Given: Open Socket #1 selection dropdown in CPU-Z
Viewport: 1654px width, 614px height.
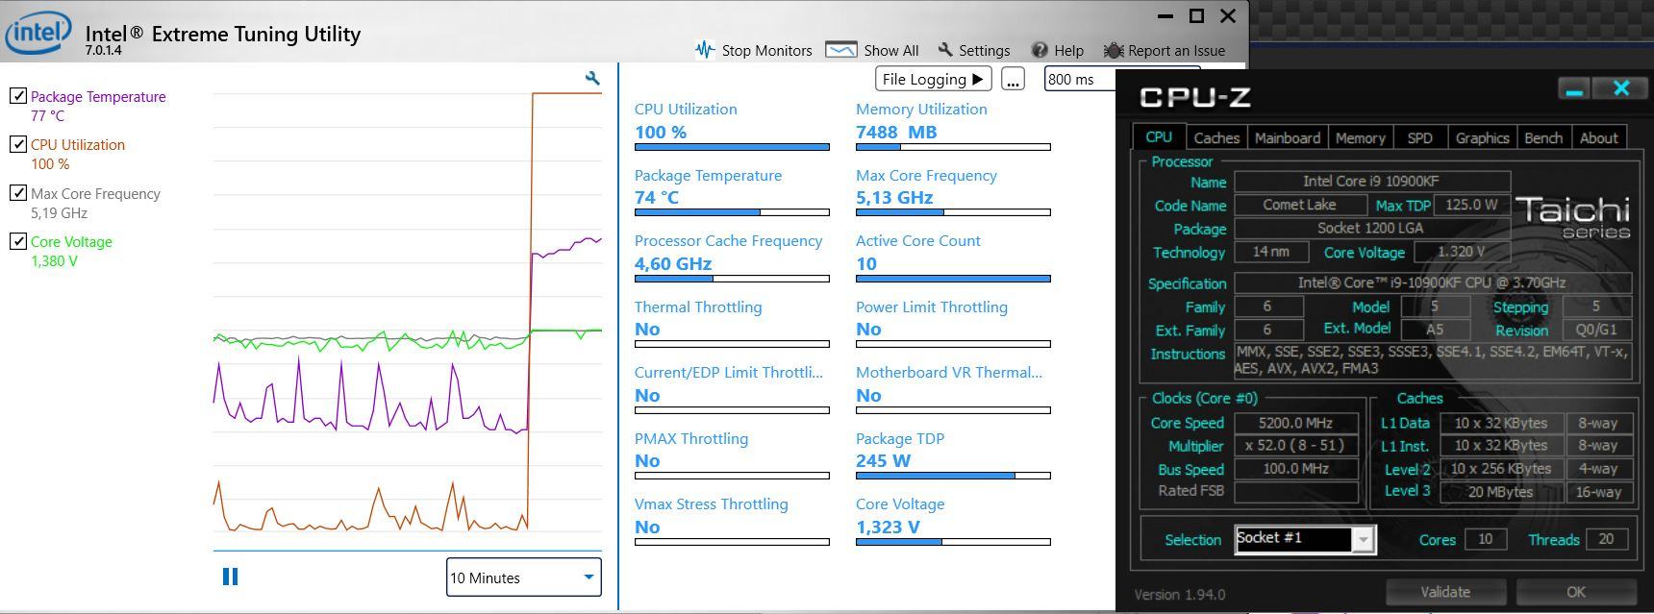Looking at the screenshot, I should pos(1305,539).
